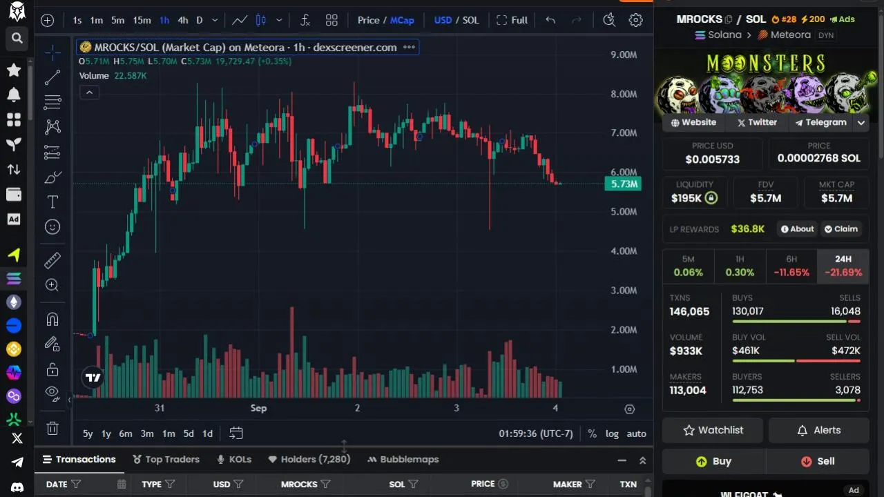
Task: Toggle hide all drawings eye icon
Action: click(52, 393)
